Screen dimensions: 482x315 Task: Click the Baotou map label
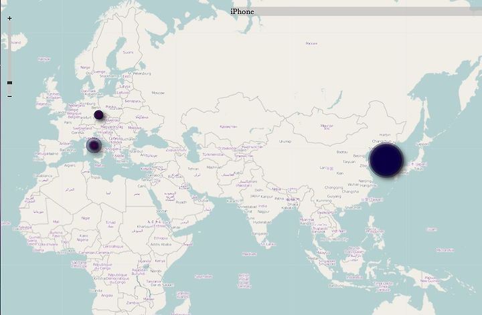[x=342, y=152]
